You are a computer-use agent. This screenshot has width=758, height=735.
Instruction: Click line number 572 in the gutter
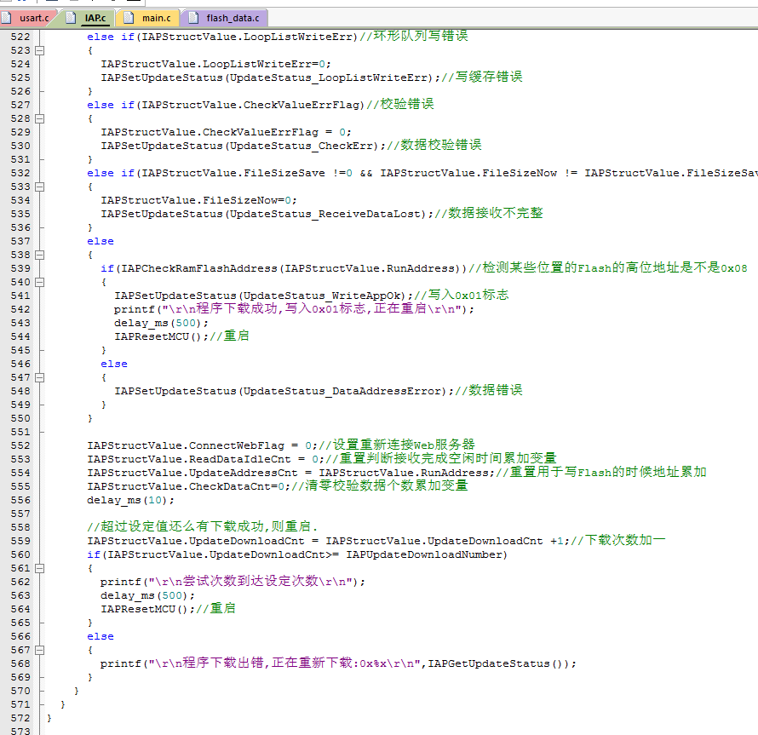[20, 718]
